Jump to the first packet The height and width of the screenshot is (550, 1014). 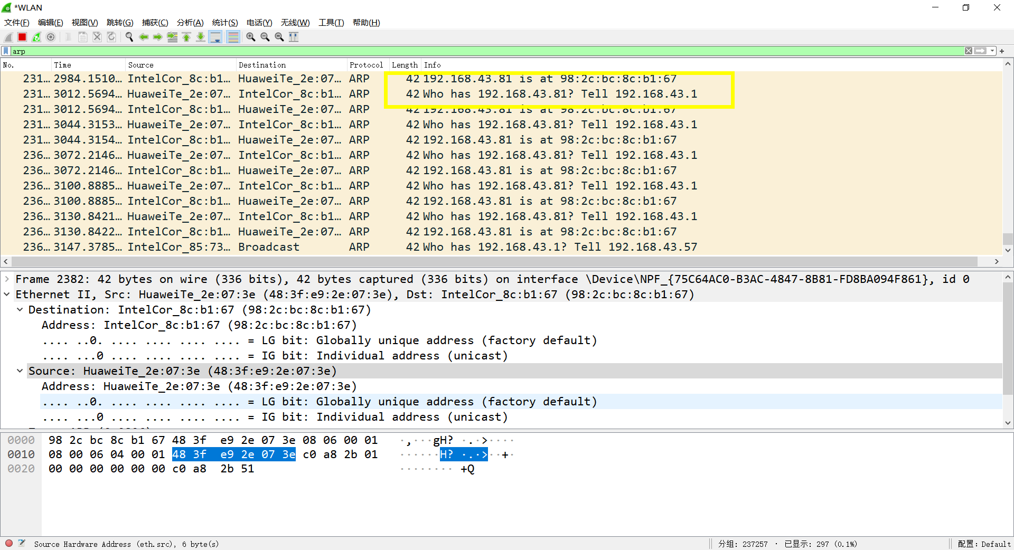186,37
